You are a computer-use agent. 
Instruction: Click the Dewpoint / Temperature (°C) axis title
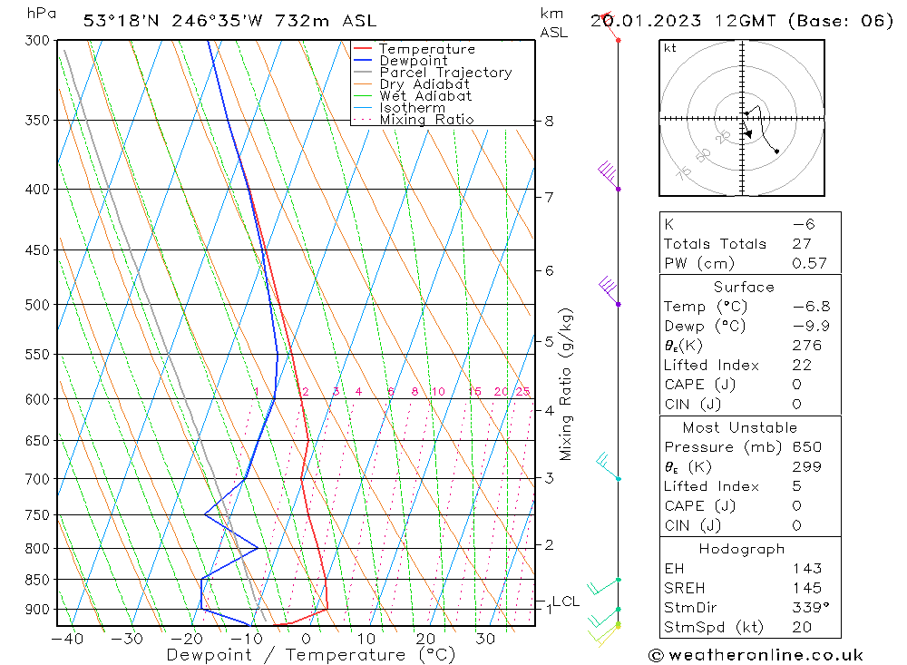coord(310,656)
